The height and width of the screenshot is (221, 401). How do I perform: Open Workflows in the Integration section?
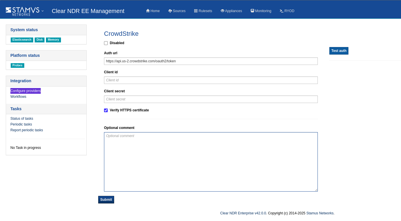click(18, 97)
